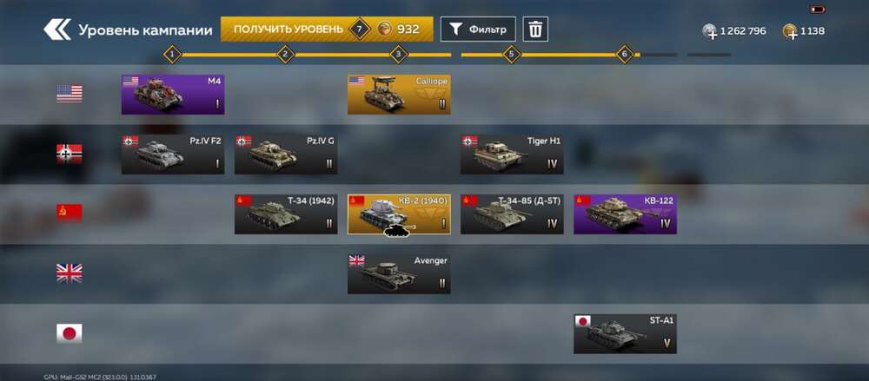Click the trash bin icon
The image size is (869, 381).
(535, 29)
